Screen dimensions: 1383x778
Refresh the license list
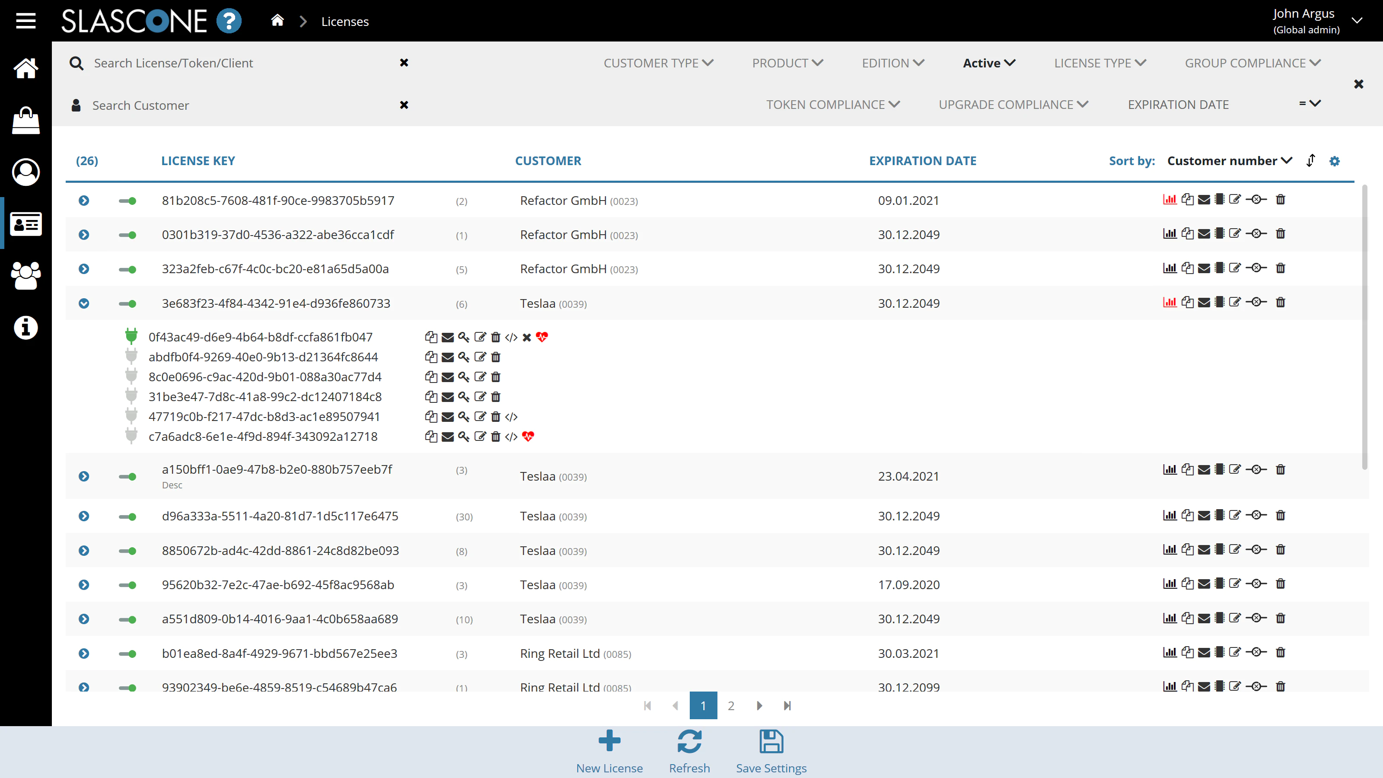(689, 751)
